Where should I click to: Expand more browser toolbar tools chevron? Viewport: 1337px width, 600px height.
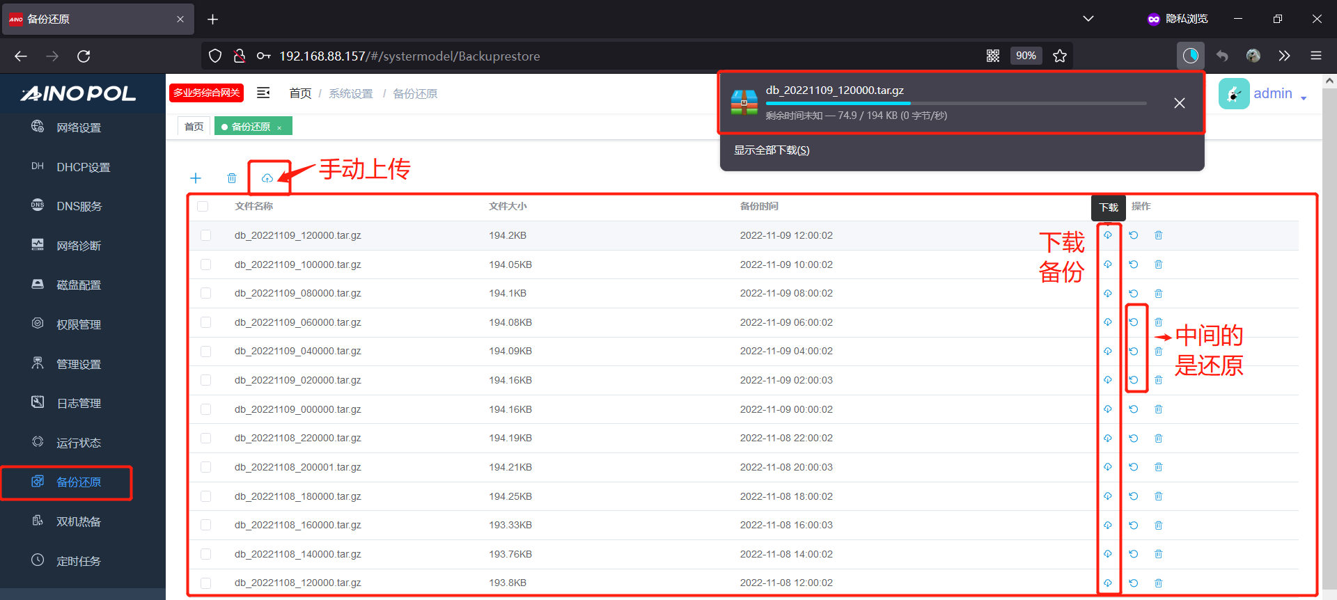pyautogui.click(x=1284, y=56)
